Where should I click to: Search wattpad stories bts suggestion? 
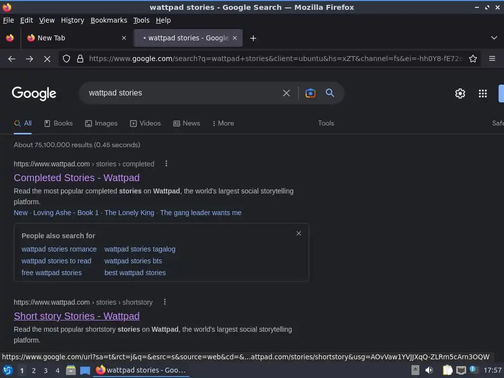click(x=133, y=261)
